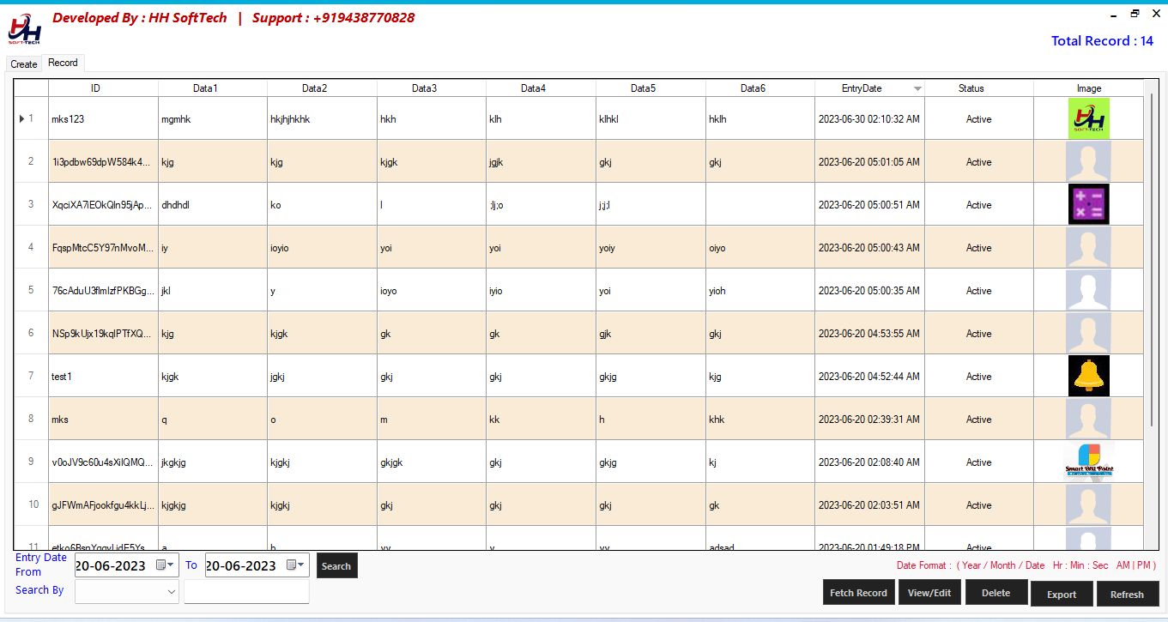
Task: Click the HH SoftTech logo icon
Action: pos(25,28)
